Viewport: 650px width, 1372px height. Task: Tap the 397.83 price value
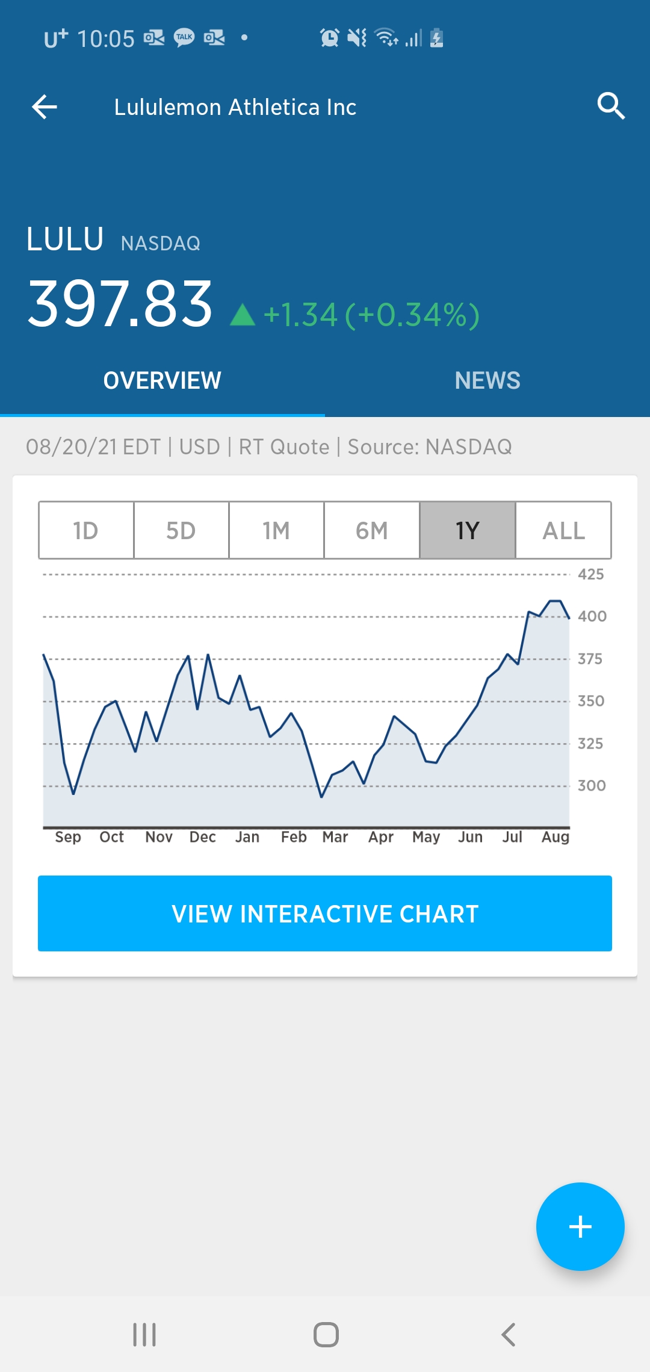(x=120, y=304)
